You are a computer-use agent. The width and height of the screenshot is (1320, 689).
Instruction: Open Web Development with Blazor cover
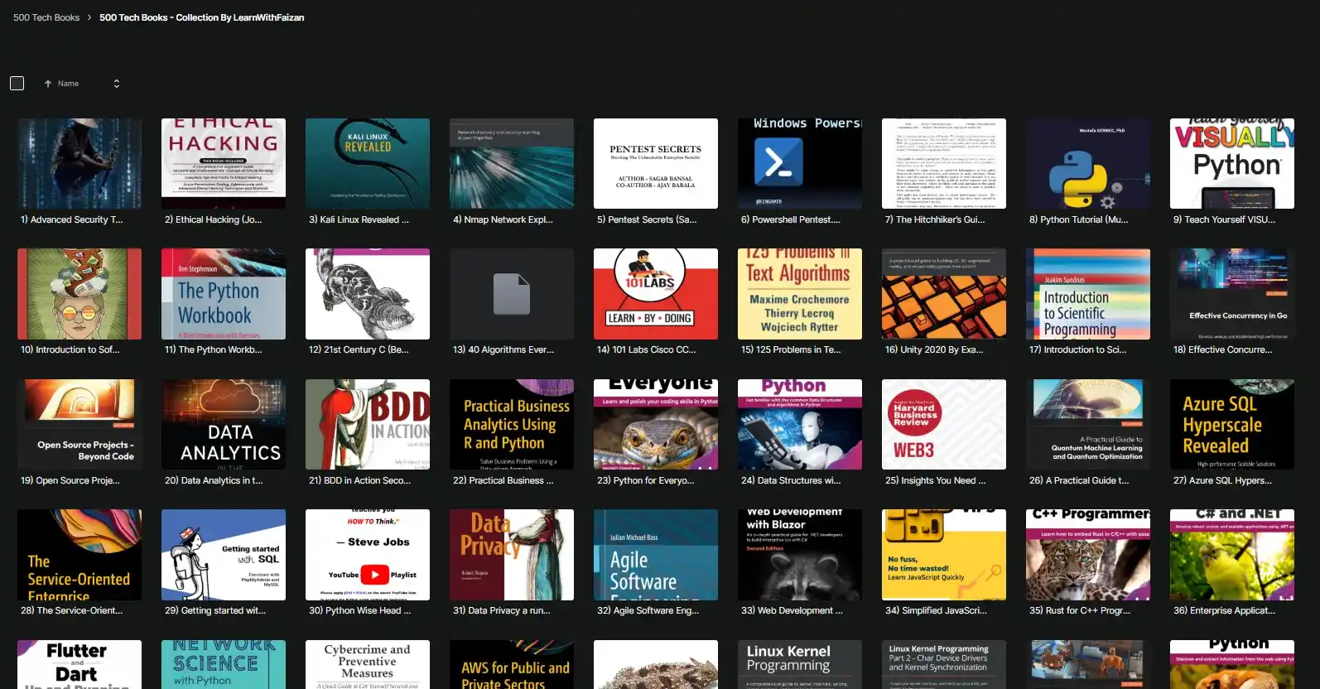pos(800,555)
